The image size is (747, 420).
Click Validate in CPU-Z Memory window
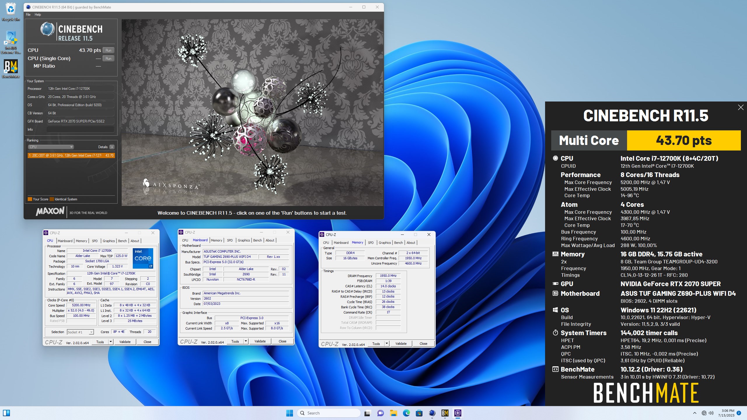[401, 344]
